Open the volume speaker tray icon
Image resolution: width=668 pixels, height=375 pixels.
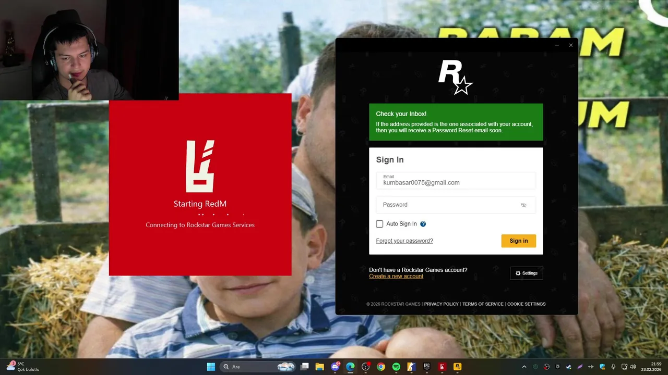633,367
